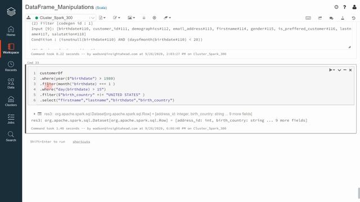
Task: Go to Home in the sidebar
Action: point(11,31)
